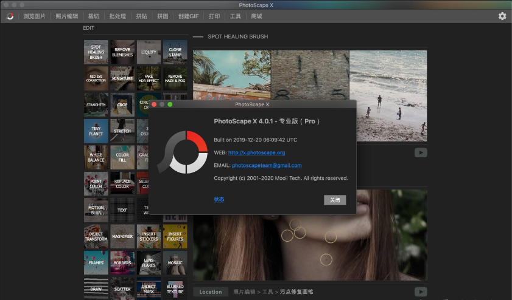
Task: Close the PhotoScape X About dialog
Action: click(154, 104)
